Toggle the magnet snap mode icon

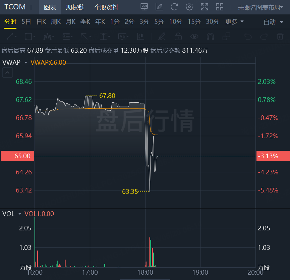210,37
